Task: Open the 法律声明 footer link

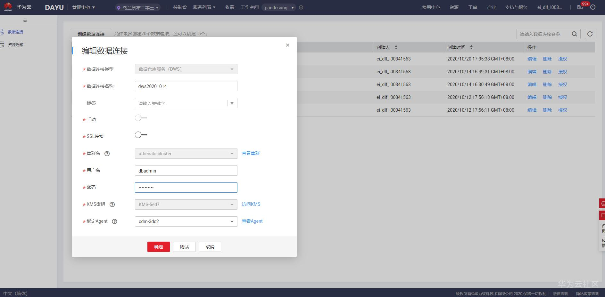Action: [560, 293]
